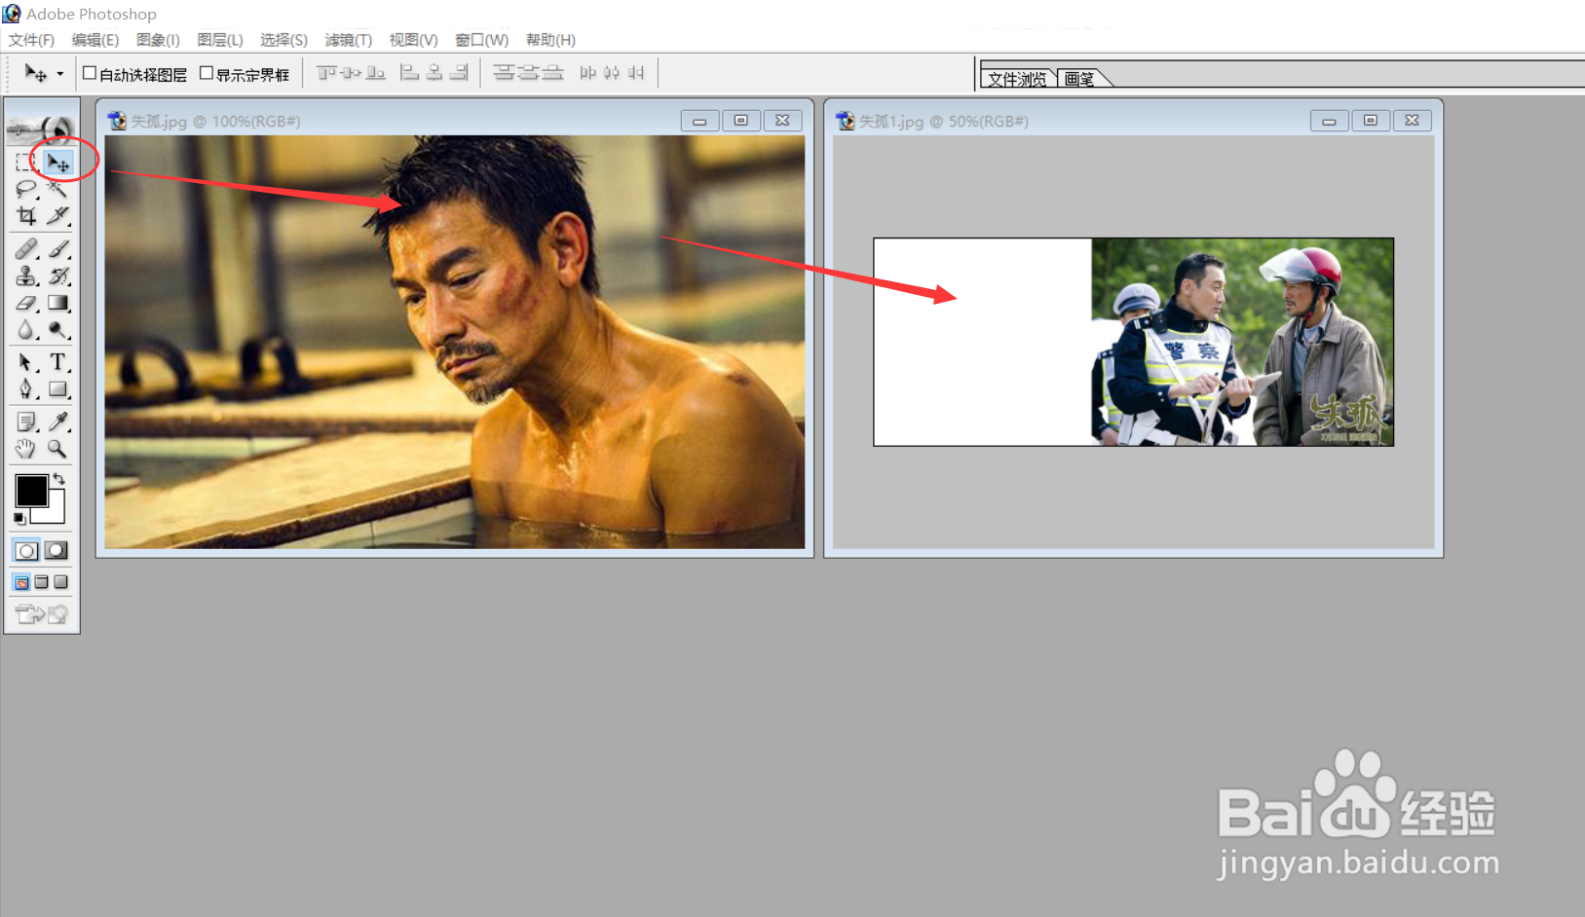Open 编辑(E) menu

click(x=95, y=40)
